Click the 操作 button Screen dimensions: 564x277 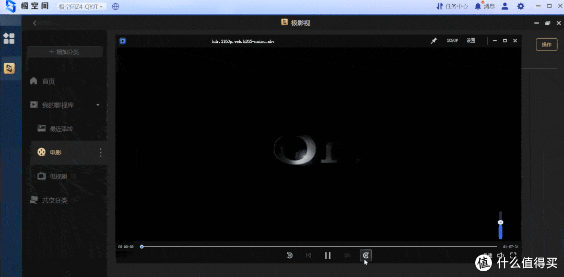click(547, 44)
